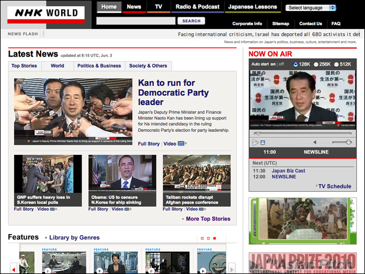Switch to World news tab

(57, 66)
